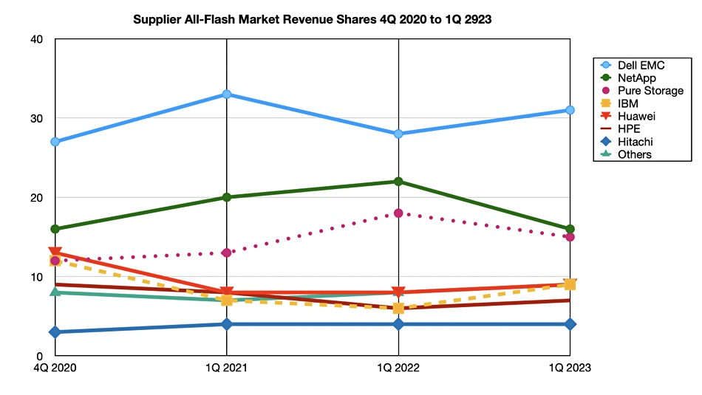Click the NetApp green legend marker
The width and height of the screenshot is (702, 395).
(x=605, y=78)
